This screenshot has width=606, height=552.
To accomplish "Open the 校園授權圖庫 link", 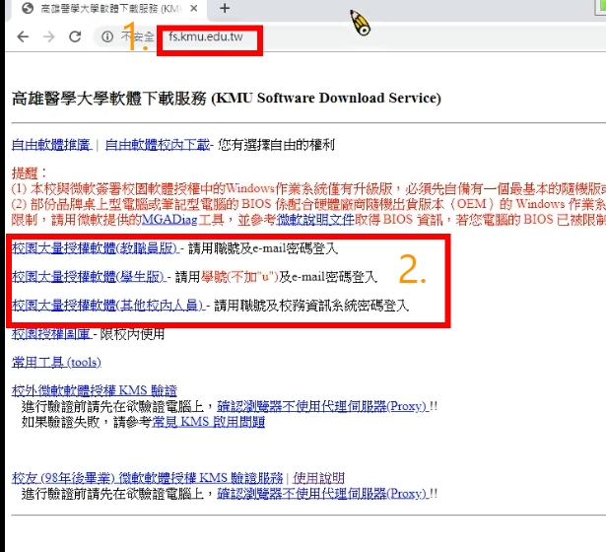I will 50,334.
